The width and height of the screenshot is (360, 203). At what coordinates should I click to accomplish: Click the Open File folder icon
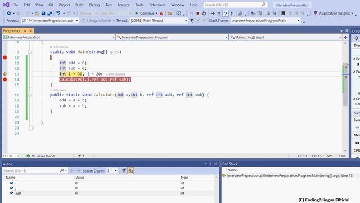37,14
